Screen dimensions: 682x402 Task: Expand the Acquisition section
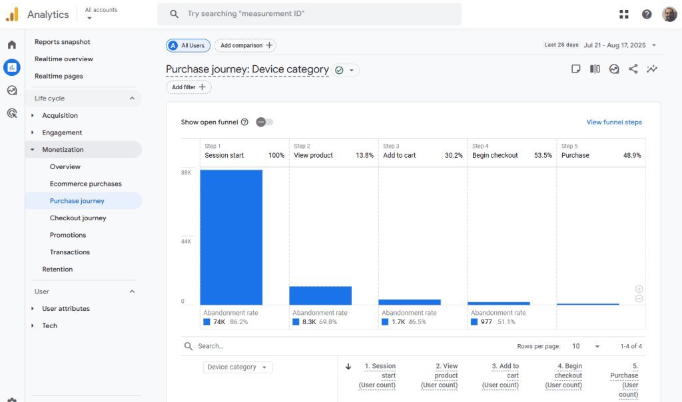(60, 115)
